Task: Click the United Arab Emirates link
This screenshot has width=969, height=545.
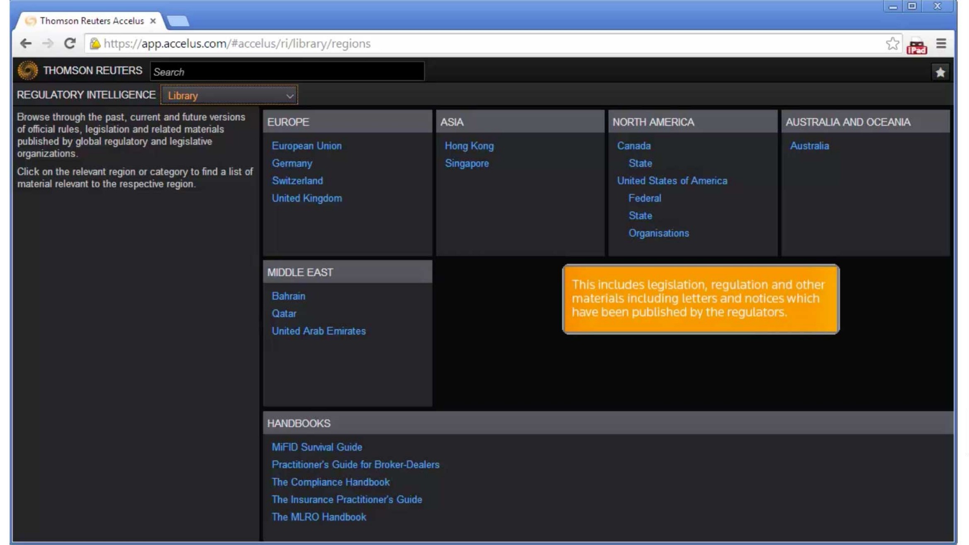Action: [x=319, y=331]
